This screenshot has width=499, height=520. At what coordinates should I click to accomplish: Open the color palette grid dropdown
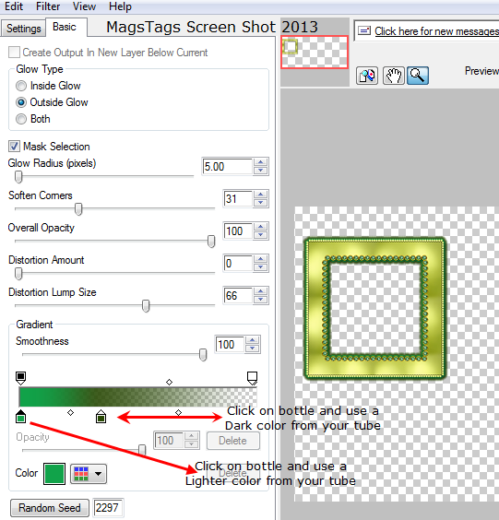[89, 474]
